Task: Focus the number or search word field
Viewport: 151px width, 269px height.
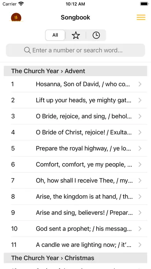Action: tap(75, 50)
